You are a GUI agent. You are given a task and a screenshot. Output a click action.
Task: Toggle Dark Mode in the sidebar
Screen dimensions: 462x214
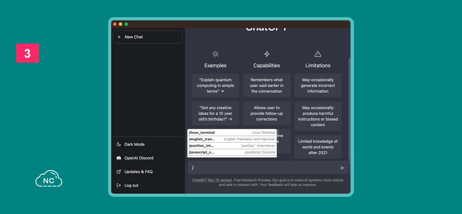[x=148, y=144]
